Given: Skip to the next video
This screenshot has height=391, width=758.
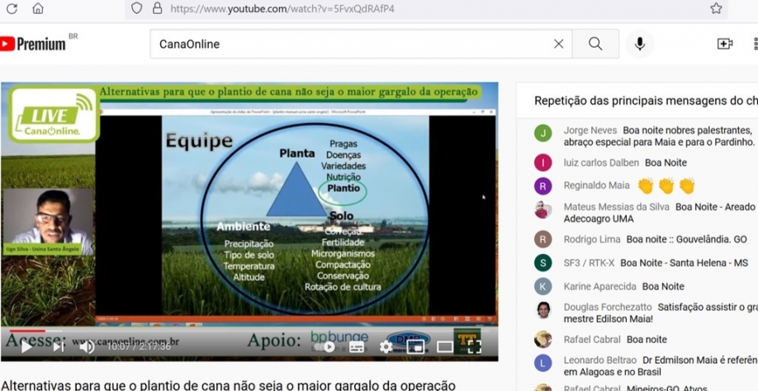Looking at the screenshot, I should [58, 347].
